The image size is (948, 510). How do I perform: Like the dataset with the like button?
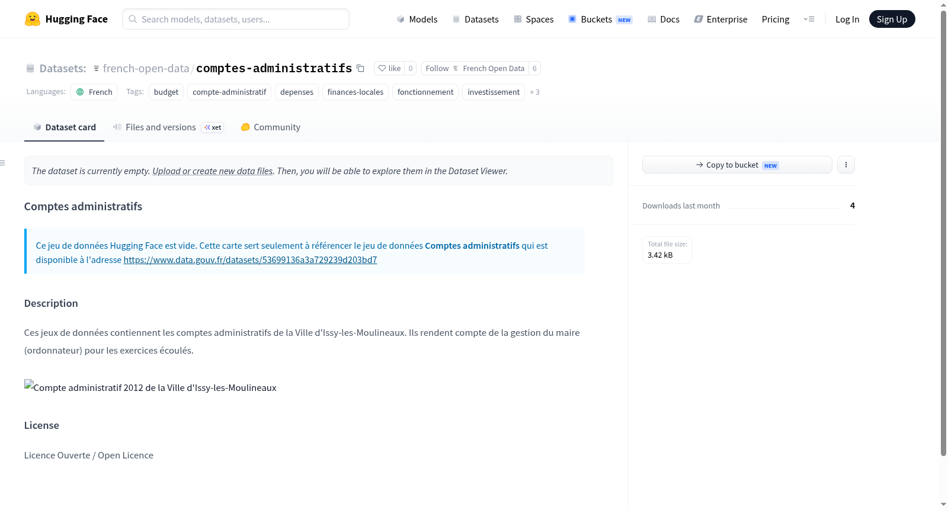click(x=390, y=68)
